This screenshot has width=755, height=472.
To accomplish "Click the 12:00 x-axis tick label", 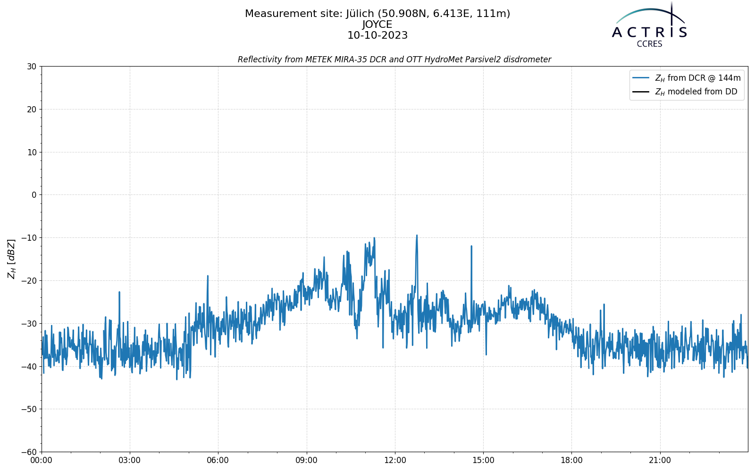I will tap(395, 460).
